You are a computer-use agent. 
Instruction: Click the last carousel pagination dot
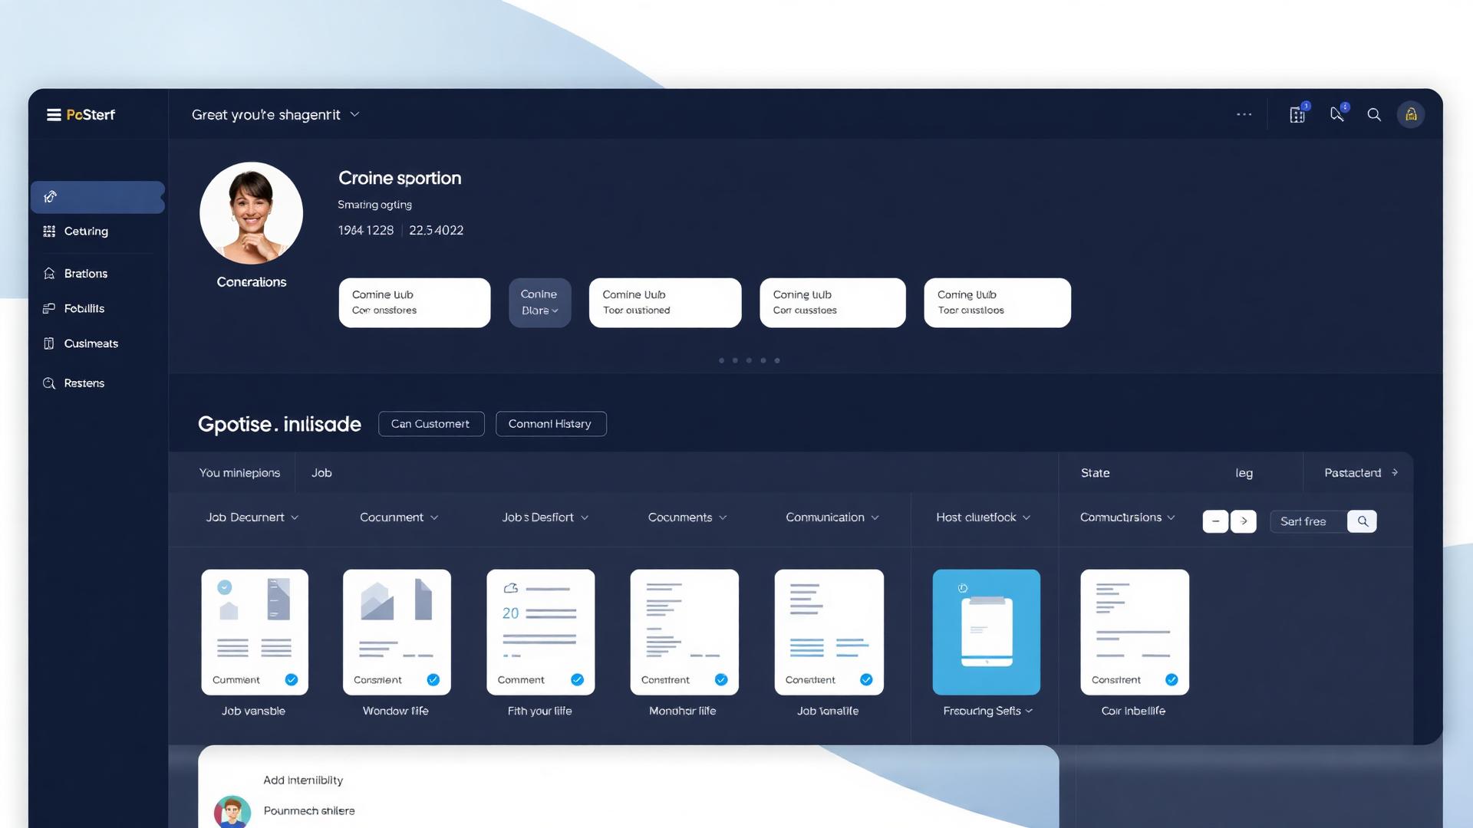(777, 360)
